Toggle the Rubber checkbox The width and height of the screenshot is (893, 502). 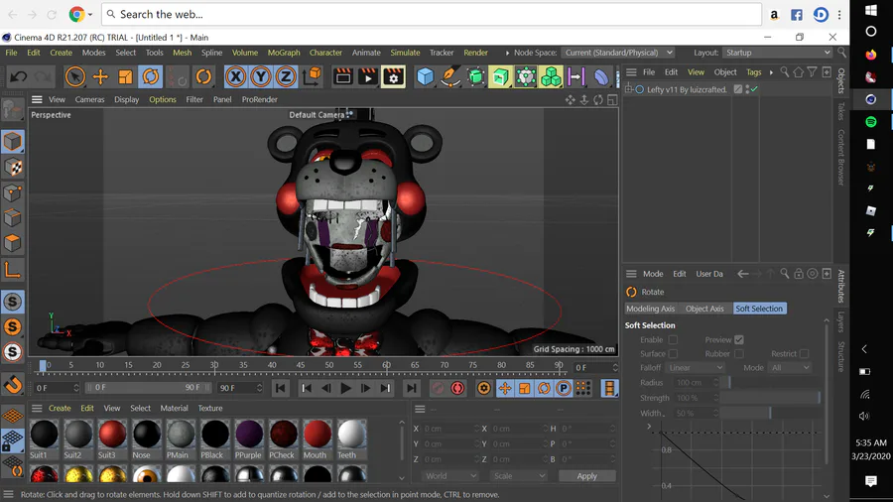pos(738,354)
